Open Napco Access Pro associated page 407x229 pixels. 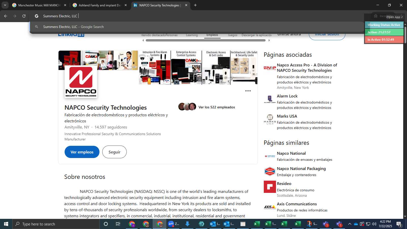point(307,68)
